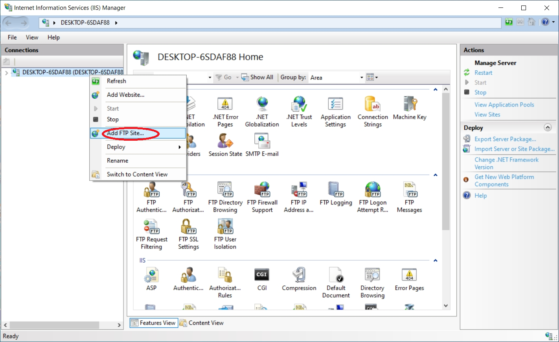Collapse the top feature group
Image resolution: width=559 pixels, height=342 pixels.
click(x=436, y=90)
